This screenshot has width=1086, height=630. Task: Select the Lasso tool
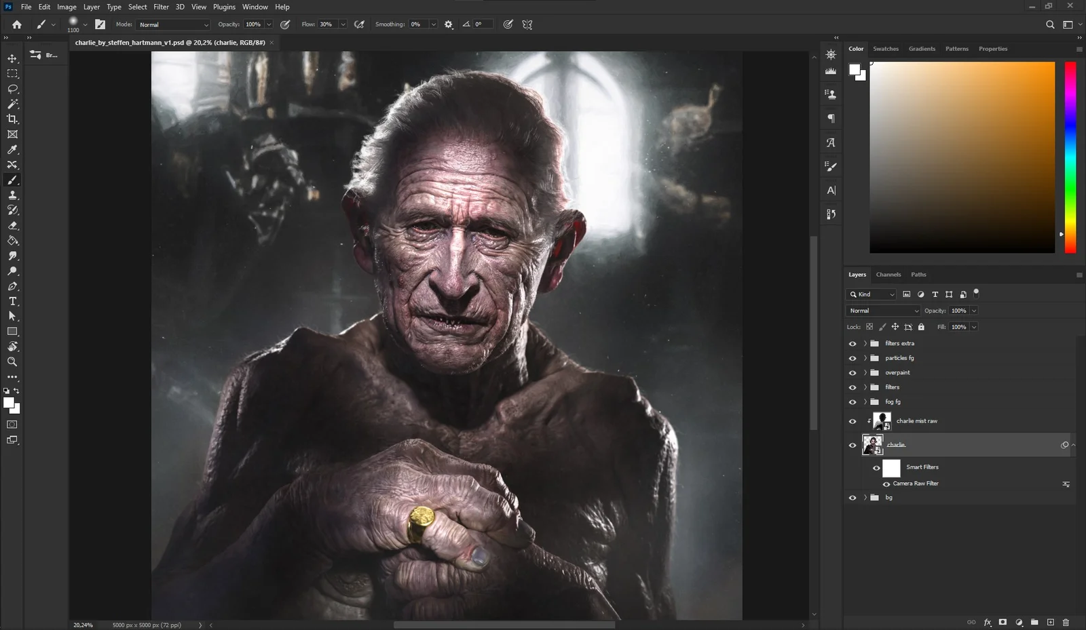click(12, 89)
